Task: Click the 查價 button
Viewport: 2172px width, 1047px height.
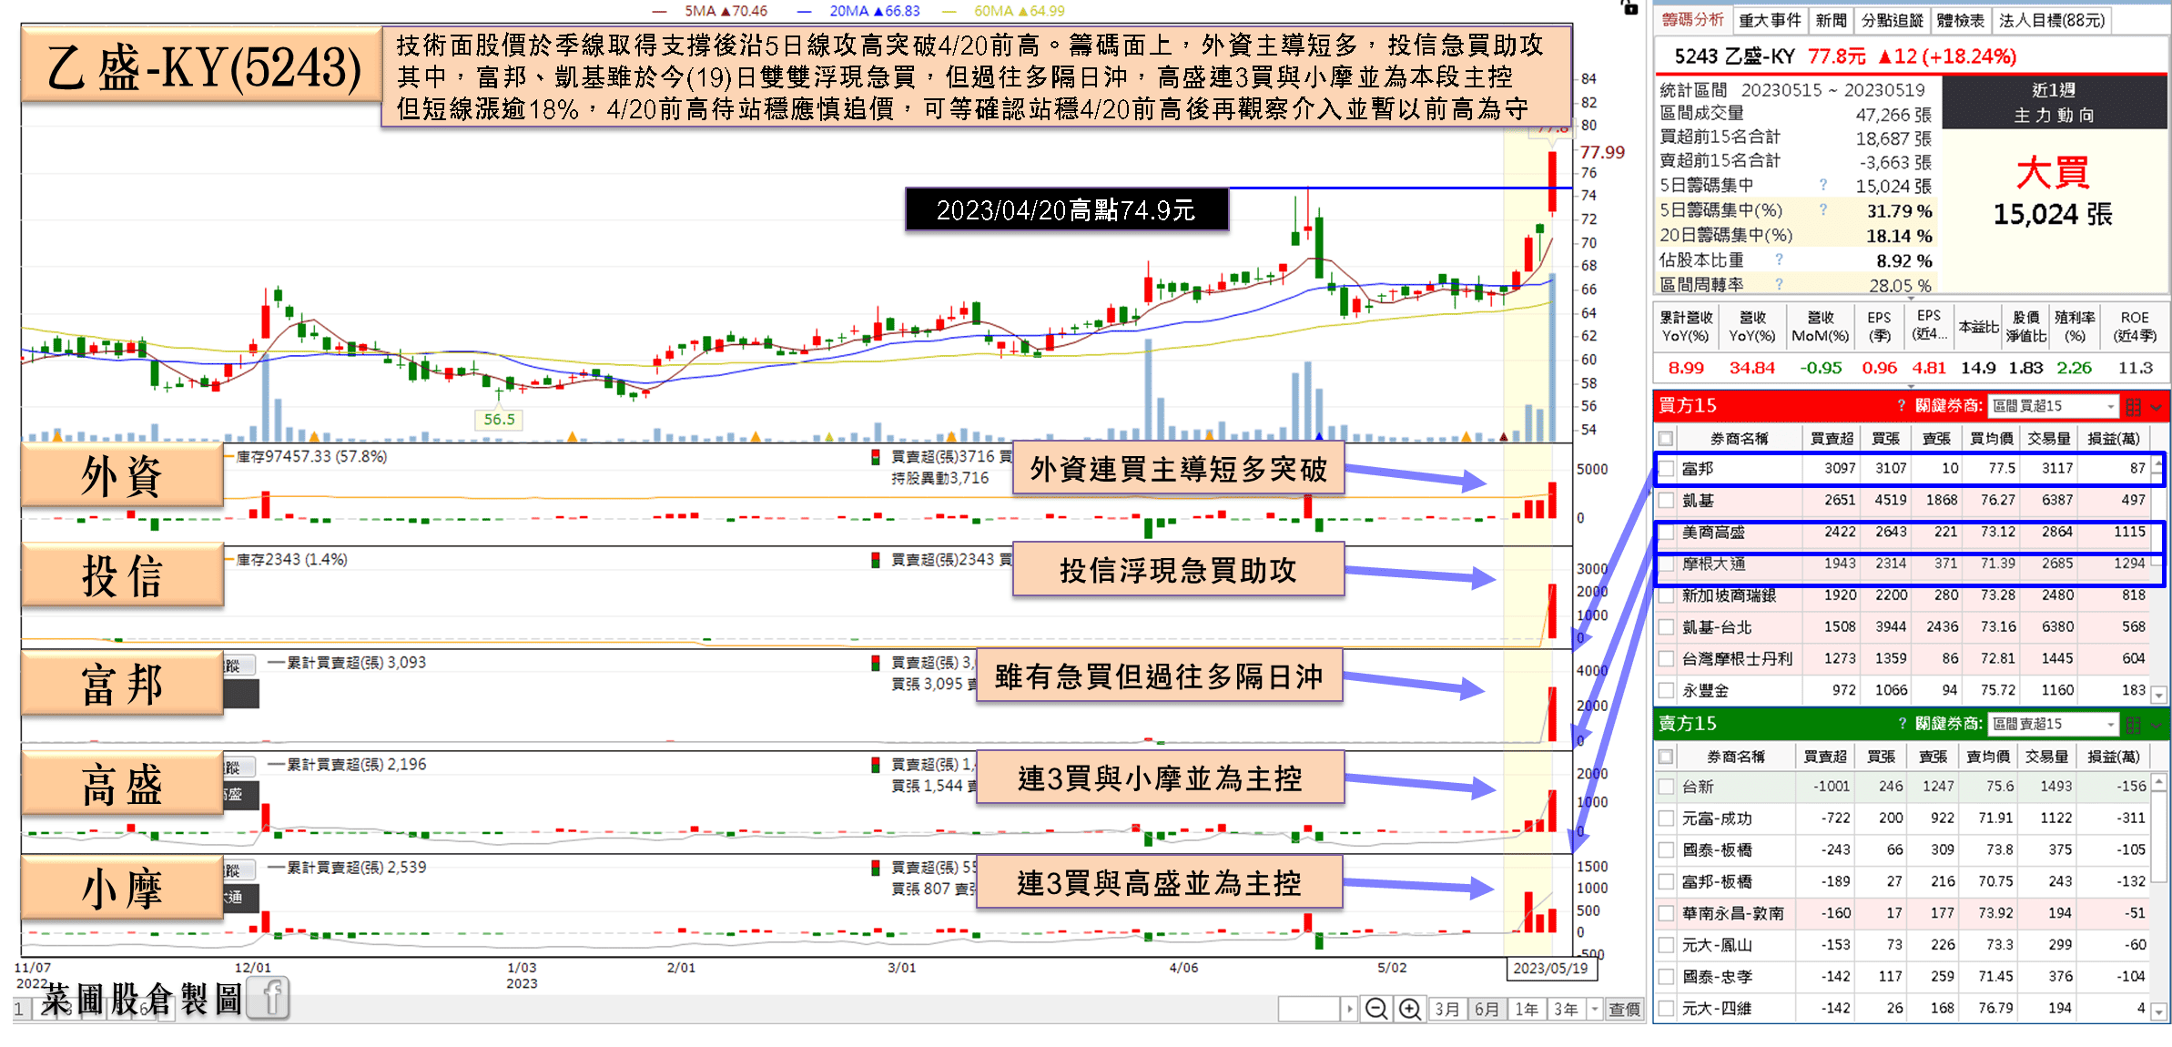Action: coord(1624,1009)
